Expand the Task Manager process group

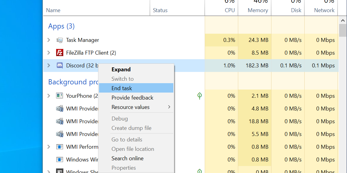coord(49,40)
